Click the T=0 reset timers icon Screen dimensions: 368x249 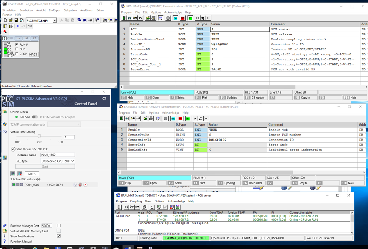click(x=30, y=26)
